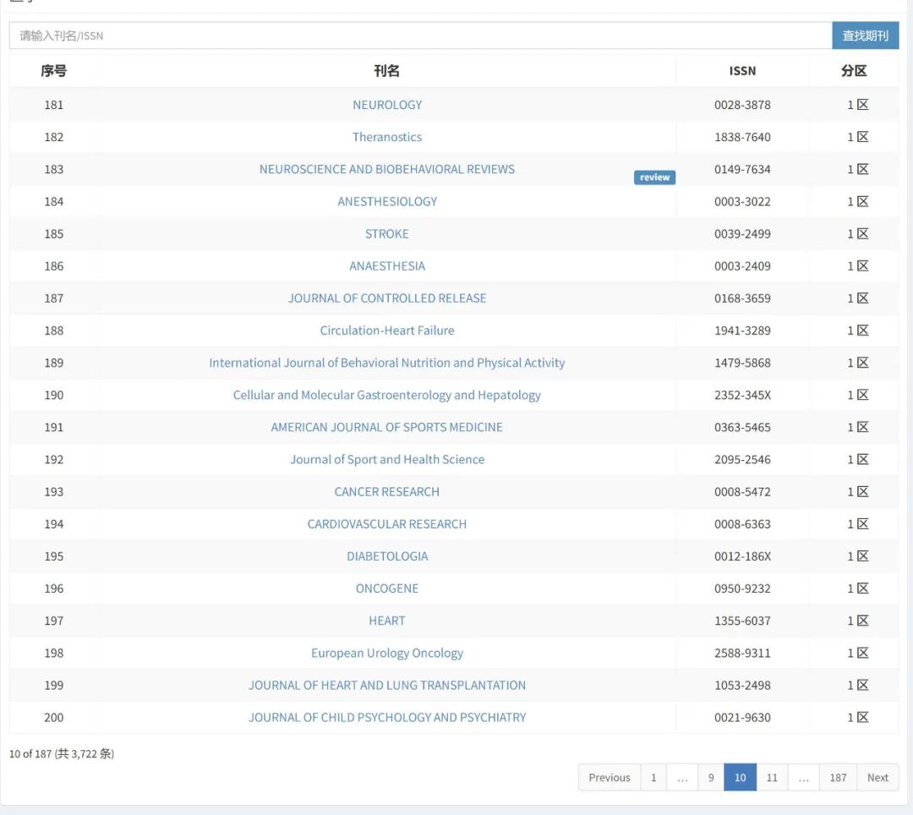Image resolution: width=913 pixels, height=815 pixels.
Task: Jump to last page 187
Action: (838, 778)
